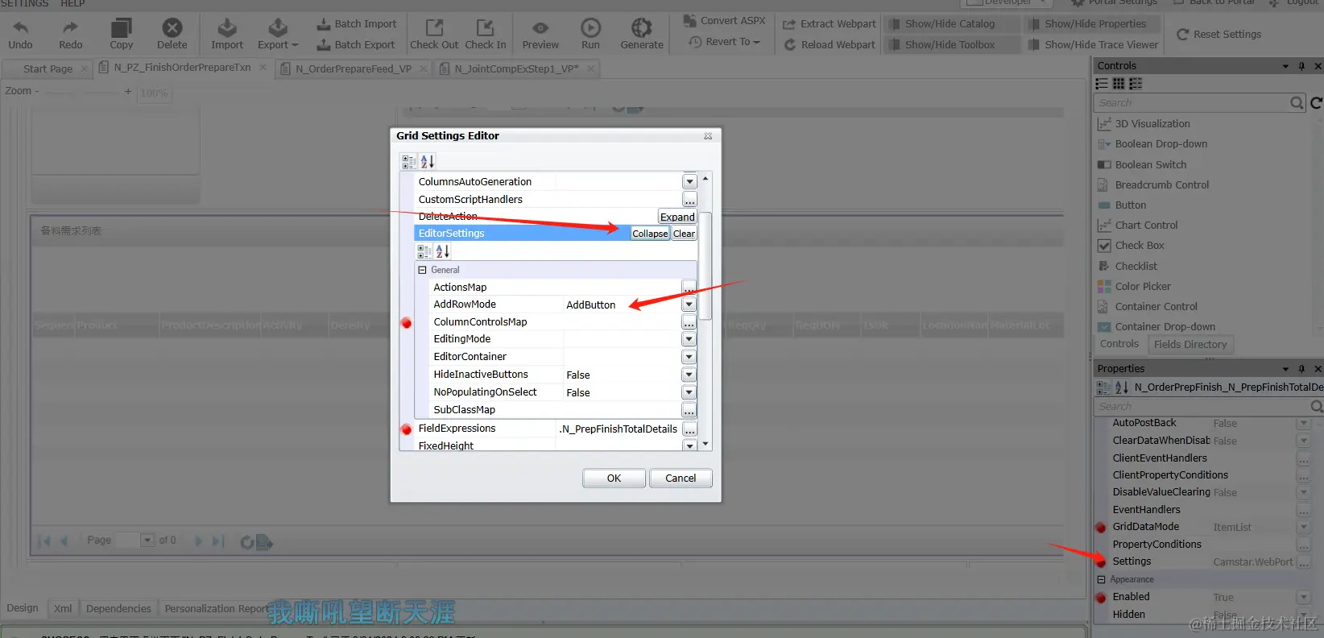This screenshot has height=638, width=1324.
Task: Click the Categorized icon in Grid Settings Editor
Action: [x=409, y=162]
